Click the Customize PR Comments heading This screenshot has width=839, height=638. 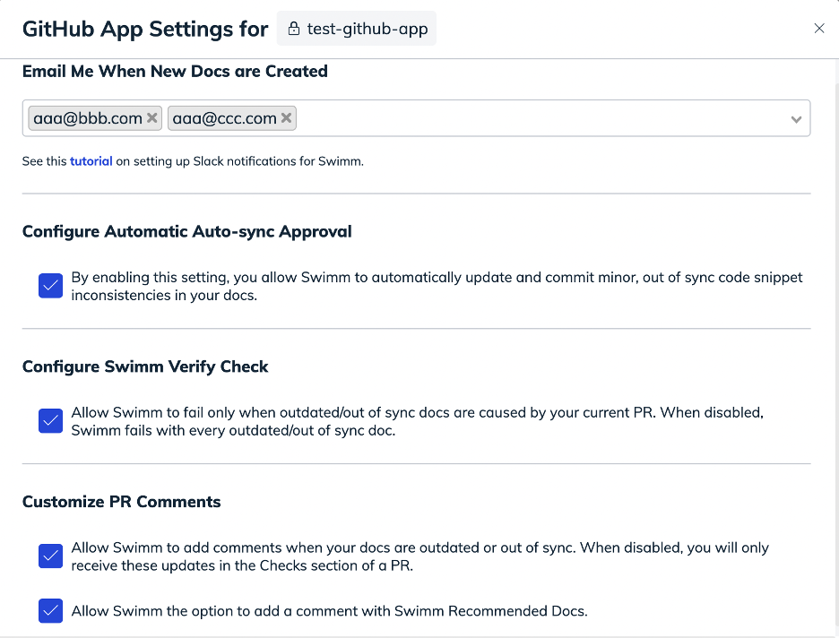(x=122, y=502)
